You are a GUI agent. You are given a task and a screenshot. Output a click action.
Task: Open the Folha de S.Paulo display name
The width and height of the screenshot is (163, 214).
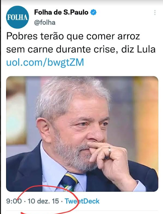tap(61, 13)
